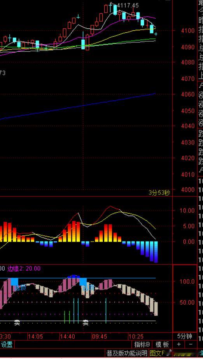Click the 14:05 time axis label
This screenshot has width=203, height=359.
coord(35,336)
